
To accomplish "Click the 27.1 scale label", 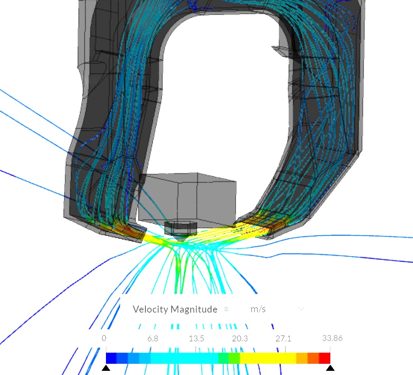I will coord(284,338).
